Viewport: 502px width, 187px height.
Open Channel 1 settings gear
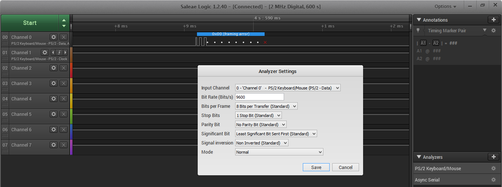pyautogui.click(x=45, y=52)
